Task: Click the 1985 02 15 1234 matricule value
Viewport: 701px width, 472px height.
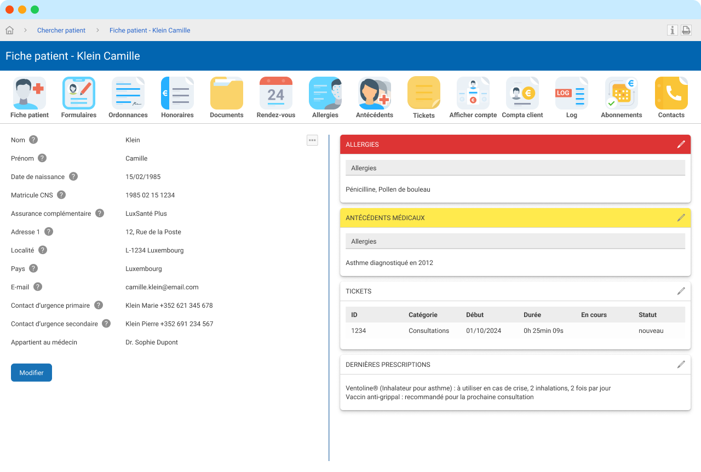Action: [x=150, y=195]
